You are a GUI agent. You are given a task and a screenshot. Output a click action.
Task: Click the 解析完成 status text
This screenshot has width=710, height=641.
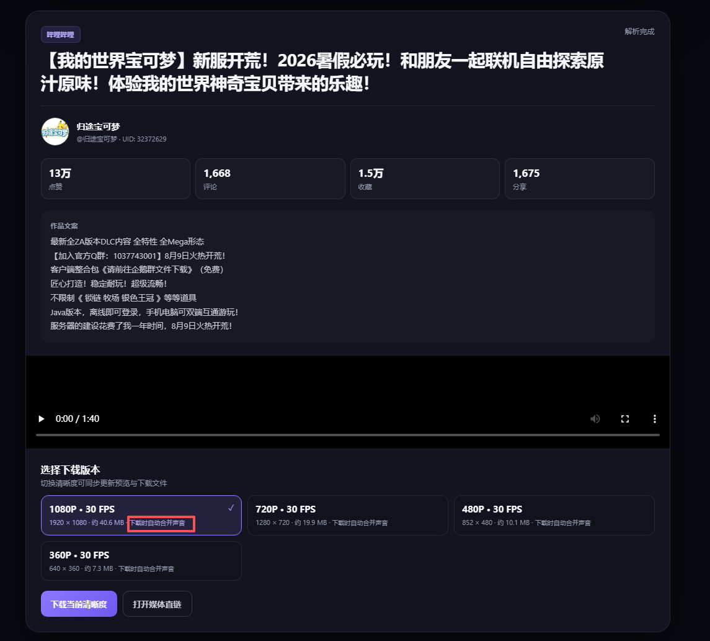[x=639, y=31]
